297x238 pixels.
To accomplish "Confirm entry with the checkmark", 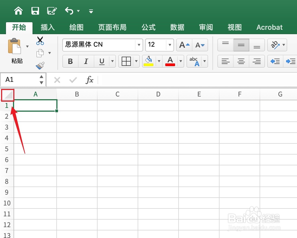I will [x=73, y=80].
